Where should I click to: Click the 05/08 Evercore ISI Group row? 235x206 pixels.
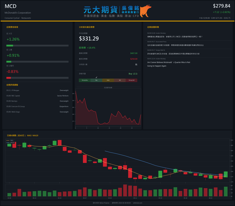click(38, 106)
